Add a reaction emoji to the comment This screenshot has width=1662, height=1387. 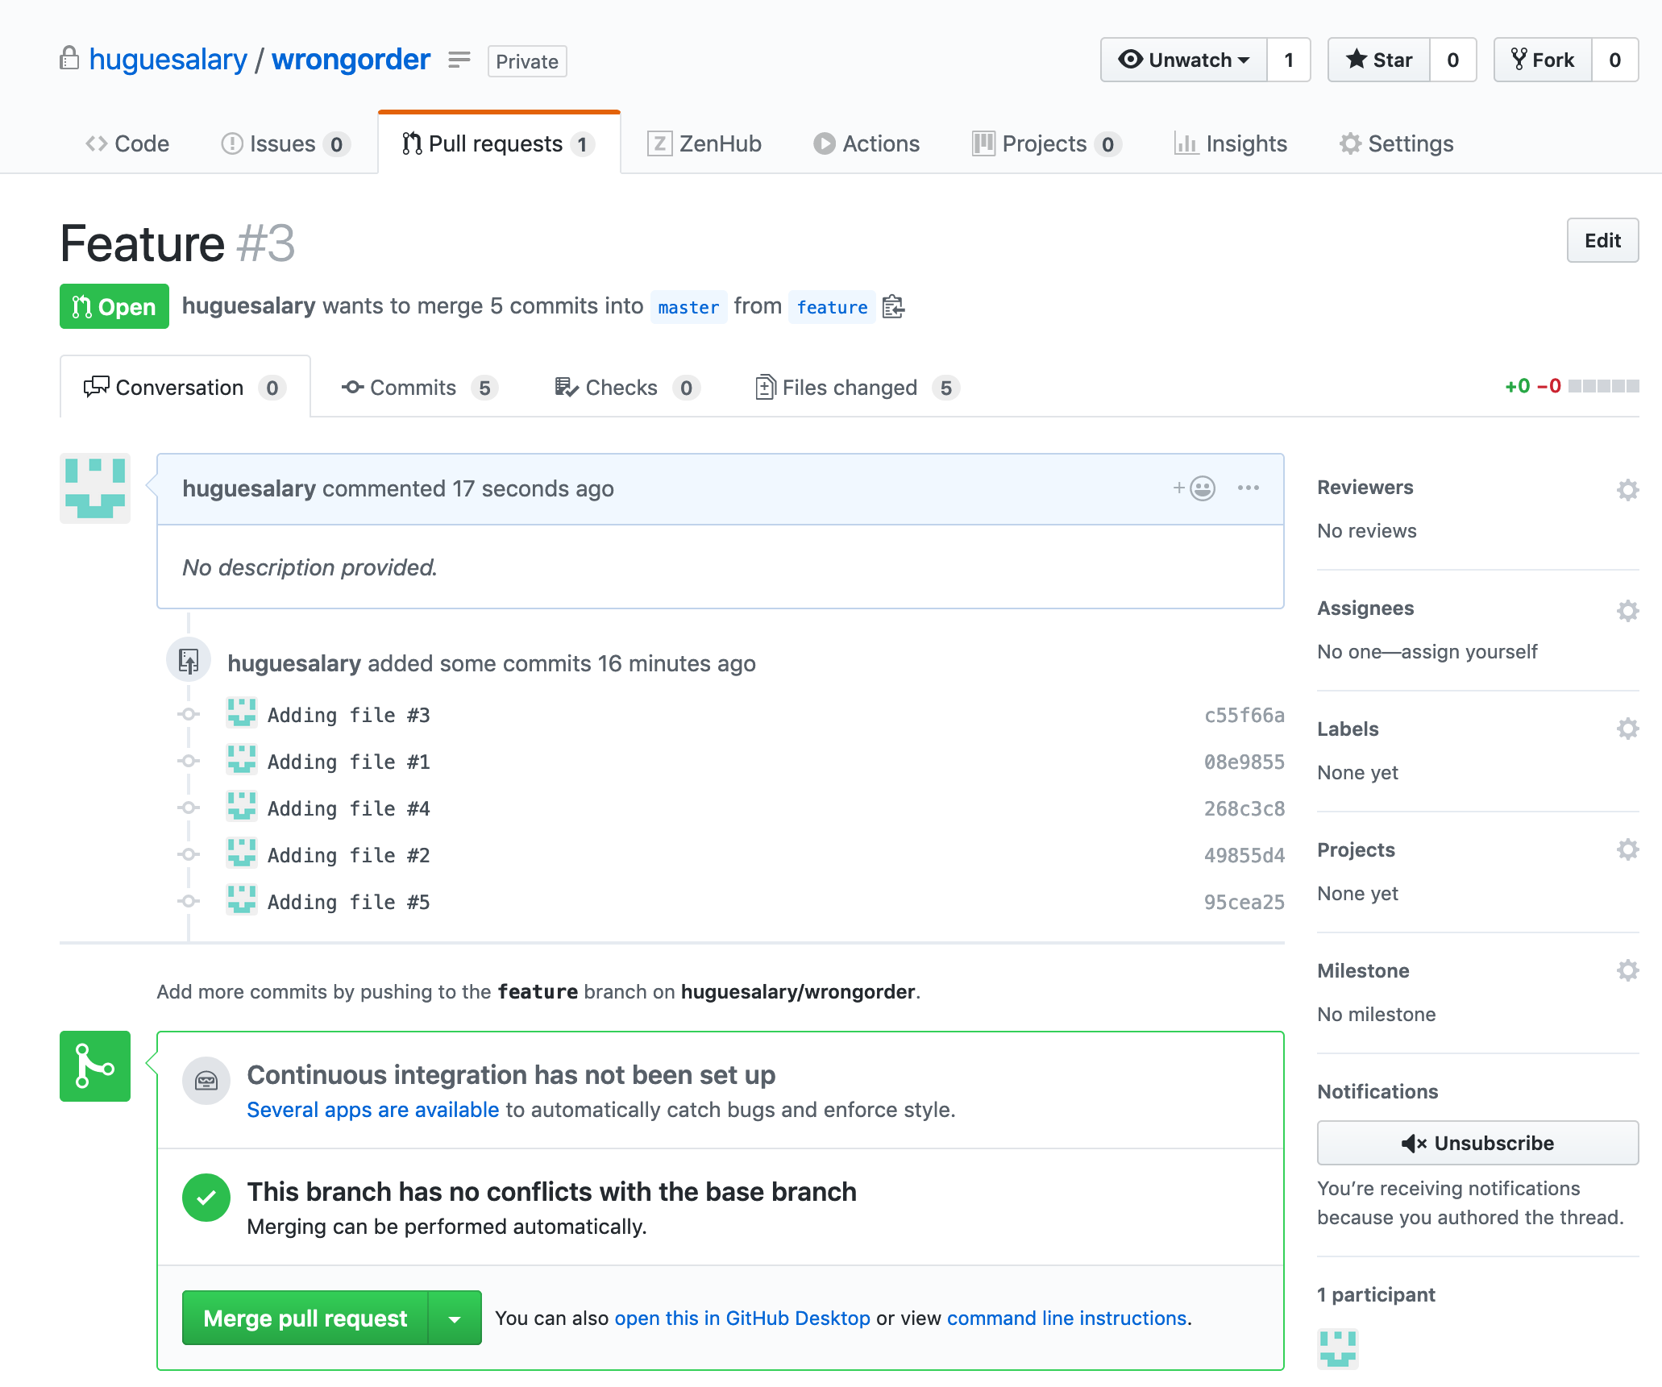click(1195, 488)
